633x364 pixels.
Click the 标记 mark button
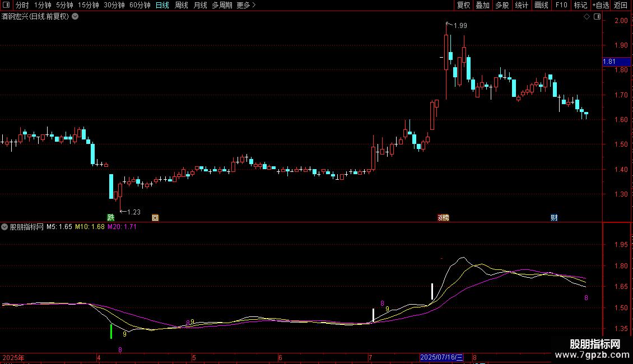(x=580, y=5)
